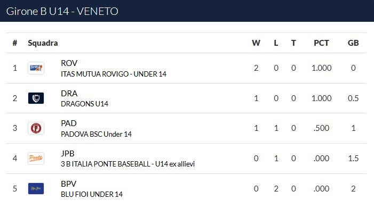Select the ROV abbreviation
The image size is (374, 208).
pos(69,63)
